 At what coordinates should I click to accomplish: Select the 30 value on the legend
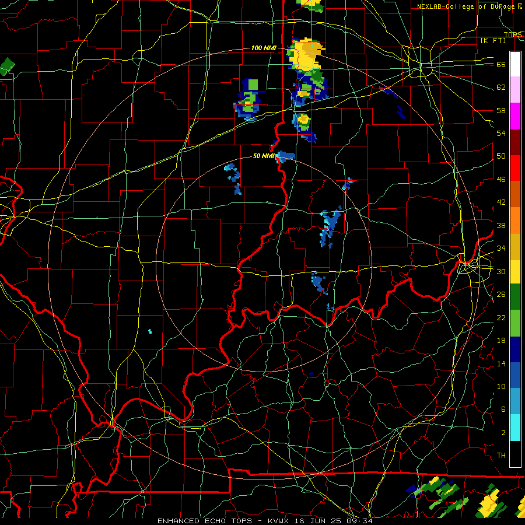tap(501, 271)
